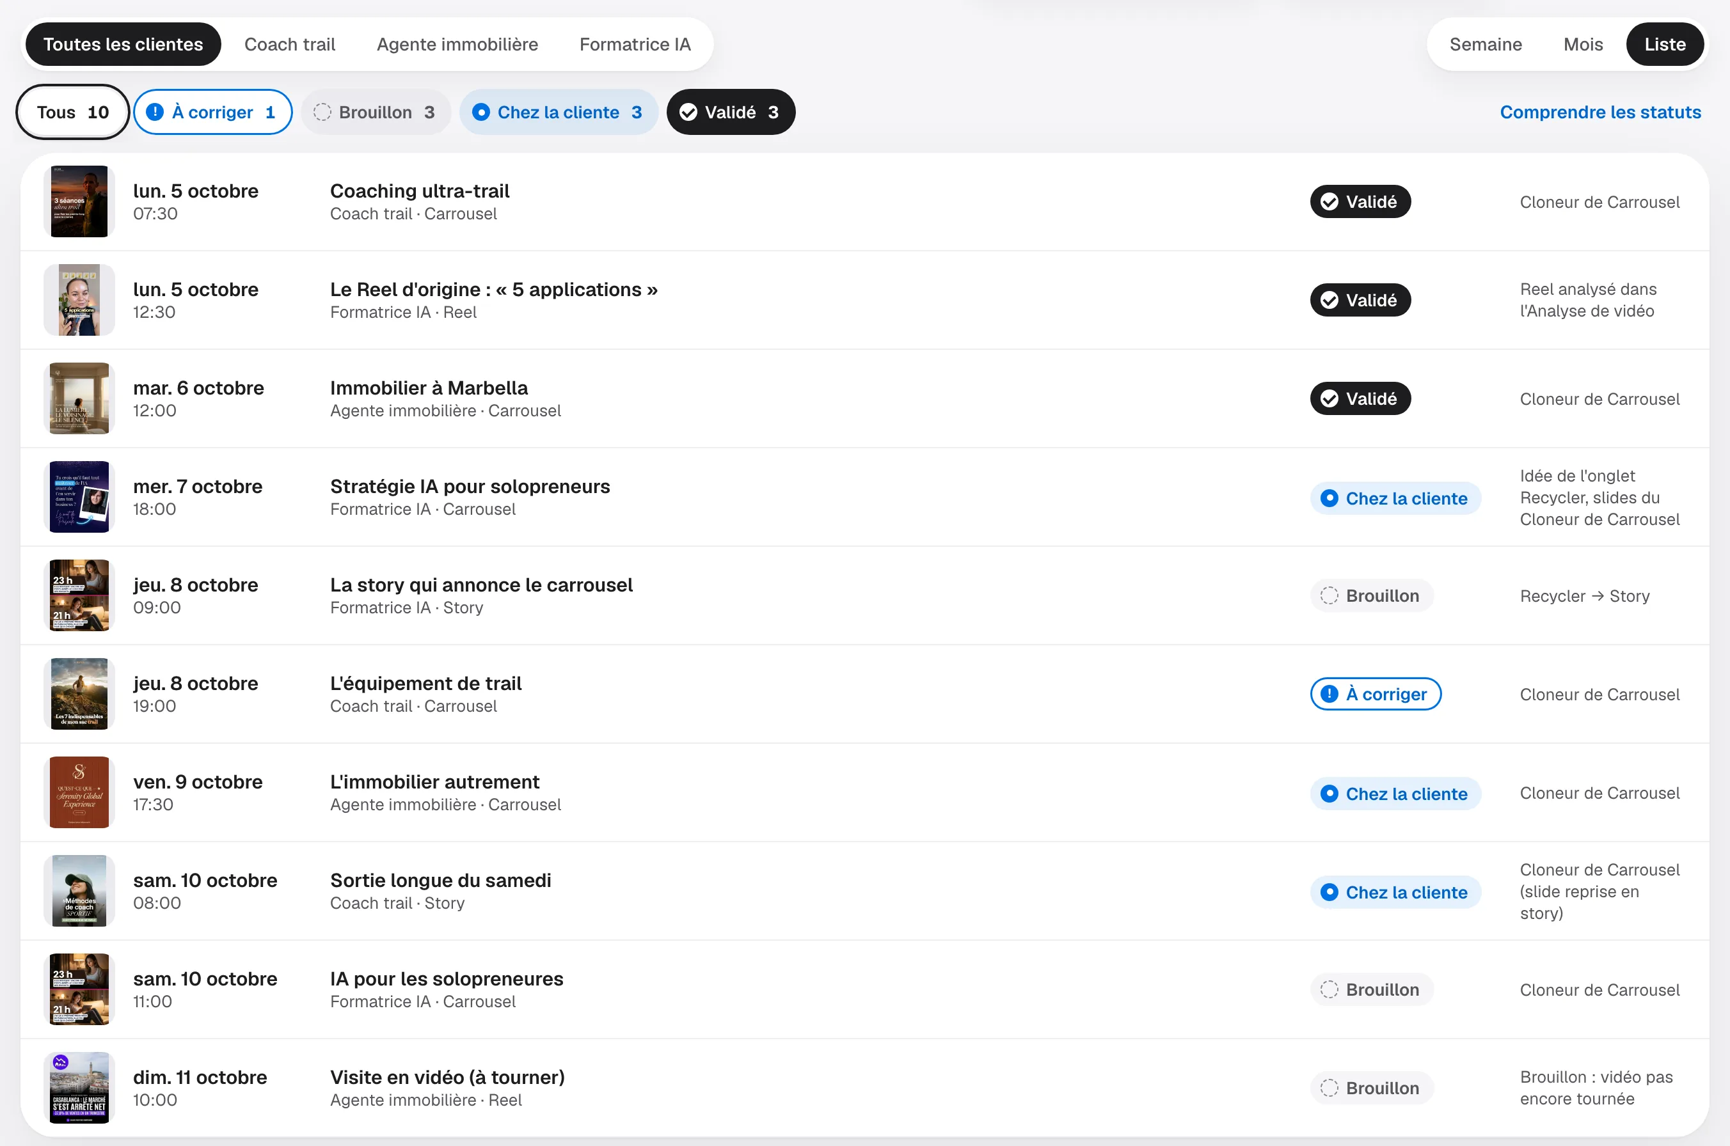This screenshot has width=1730, height=1146.
Task: Open the Agente immobilière tab
Action: click(x=457, y=45)
